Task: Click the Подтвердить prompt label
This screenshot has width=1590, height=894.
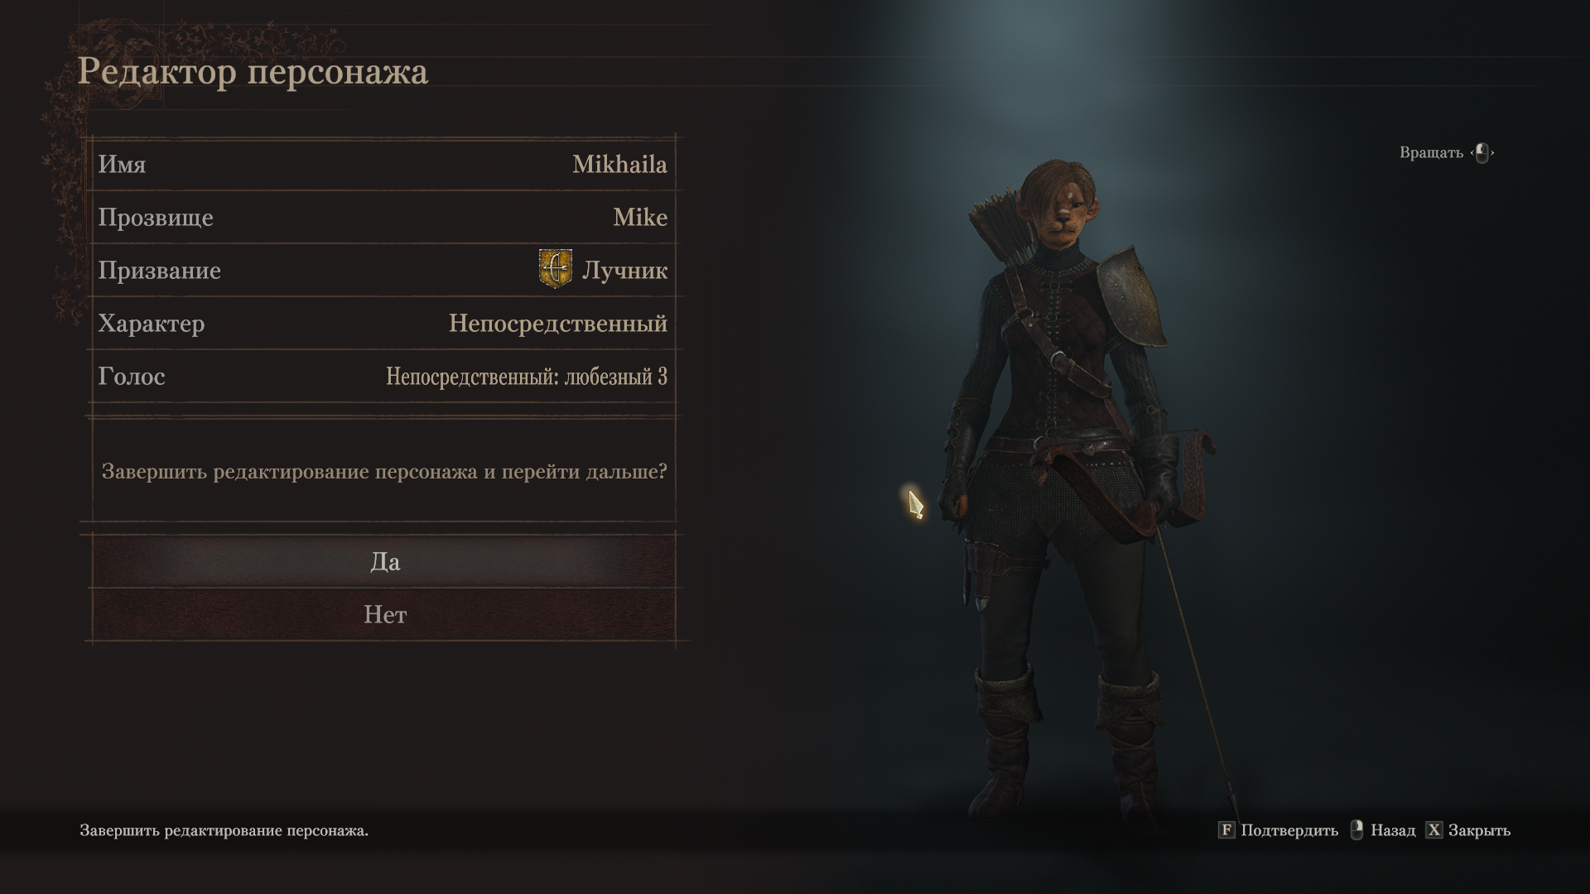Action: pyautogui.click(x=1289, y=830)
